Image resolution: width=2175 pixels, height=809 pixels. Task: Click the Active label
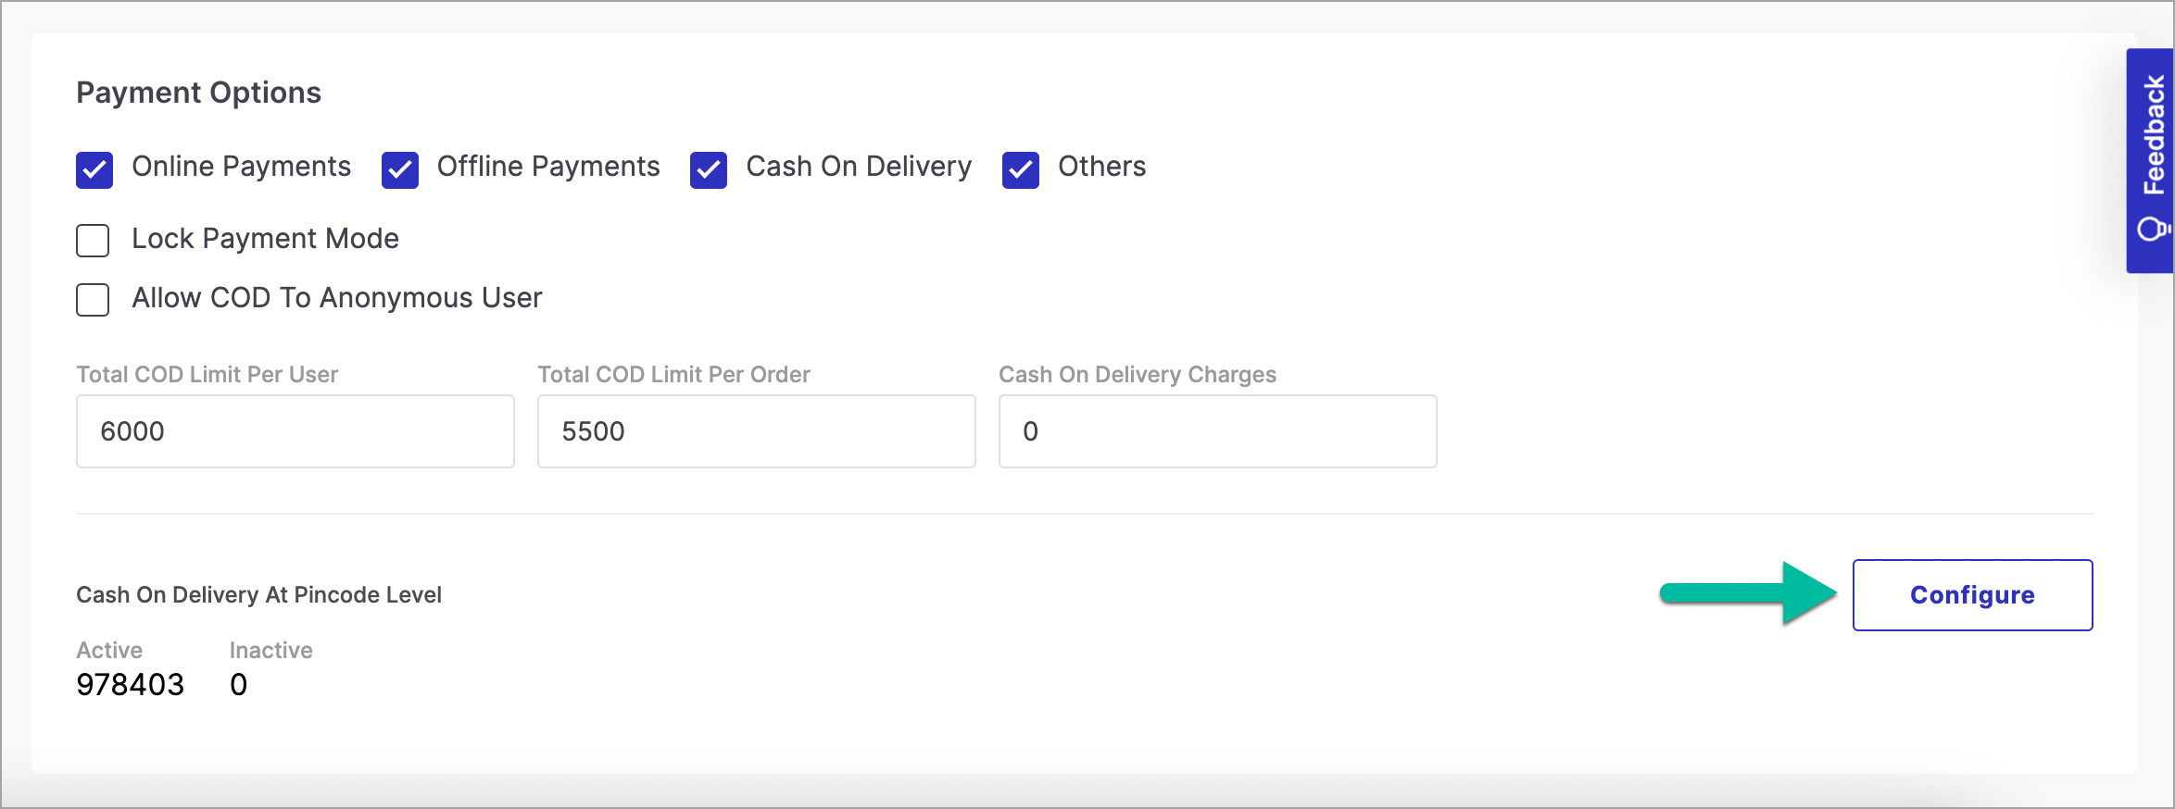109,651
